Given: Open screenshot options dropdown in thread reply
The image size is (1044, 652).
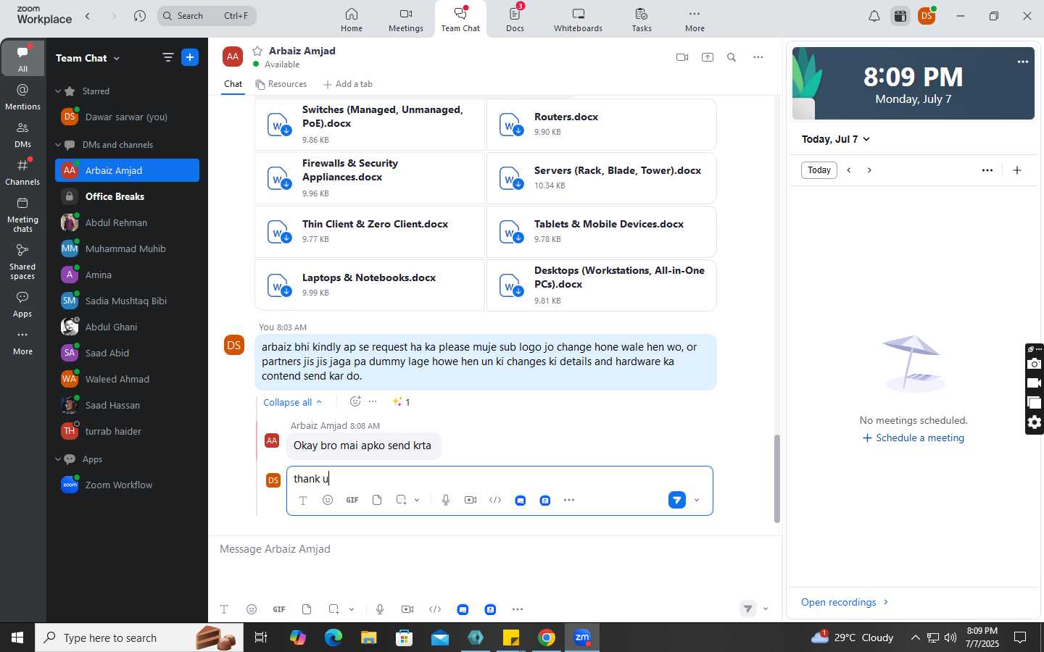Looking at the screenshot, I should pyautogui.click(x=417, y=500).
